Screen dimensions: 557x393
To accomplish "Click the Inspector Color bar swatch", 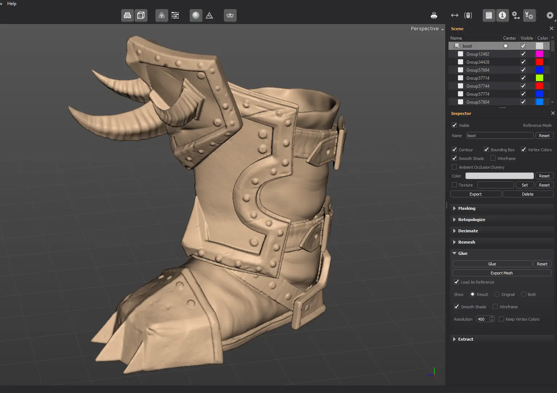I will tap(499, 176).
